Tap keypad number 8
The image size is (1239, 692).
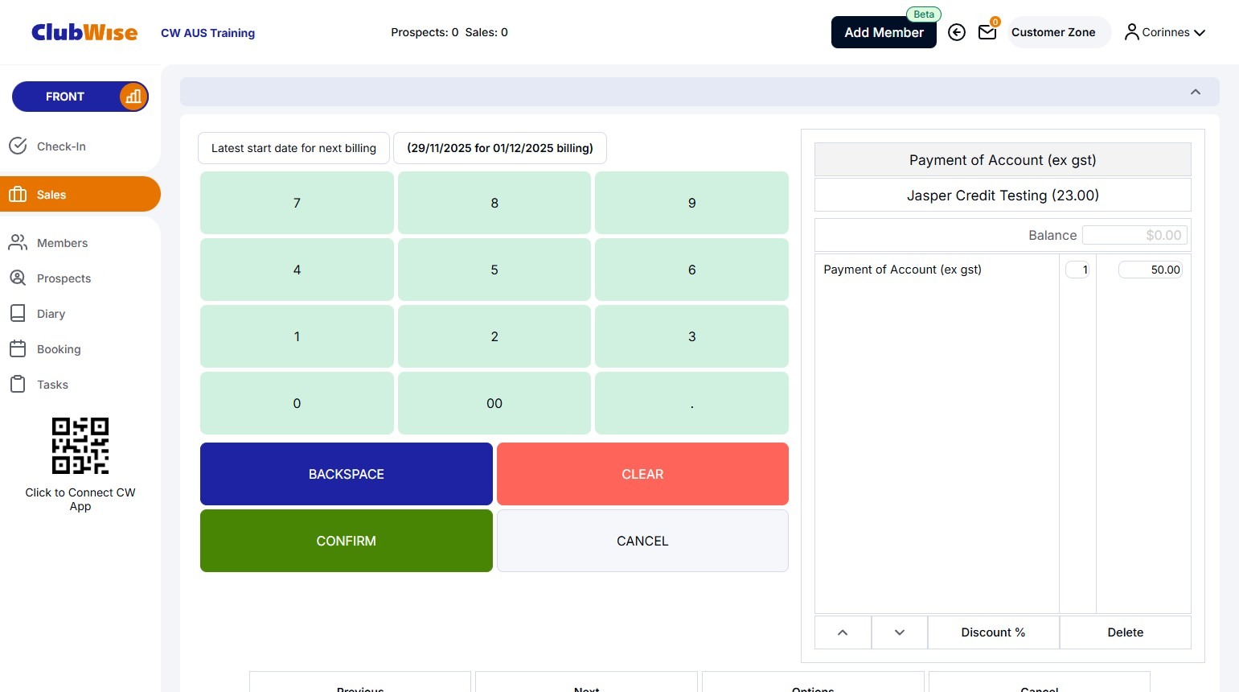point(494,203)
